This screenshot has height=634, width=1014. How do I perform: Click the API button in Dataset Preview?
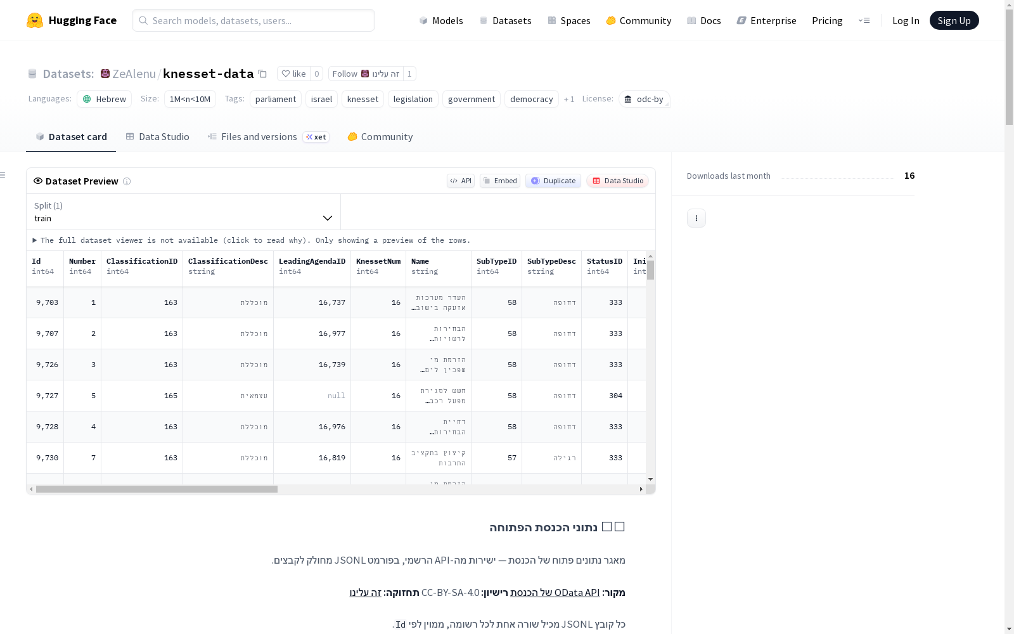pyautogui.click(x=461, y=181)
